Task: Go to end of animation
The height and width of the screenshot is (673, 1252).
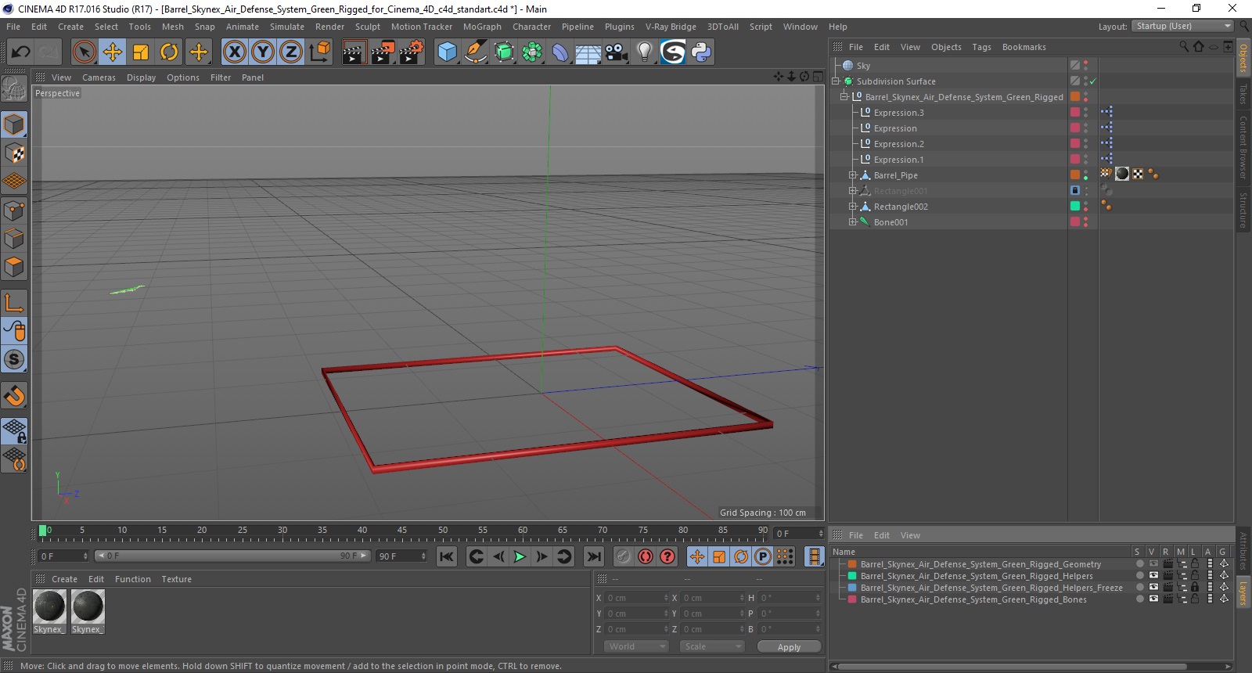Action: pyautogui.click(x=594, y=556)
